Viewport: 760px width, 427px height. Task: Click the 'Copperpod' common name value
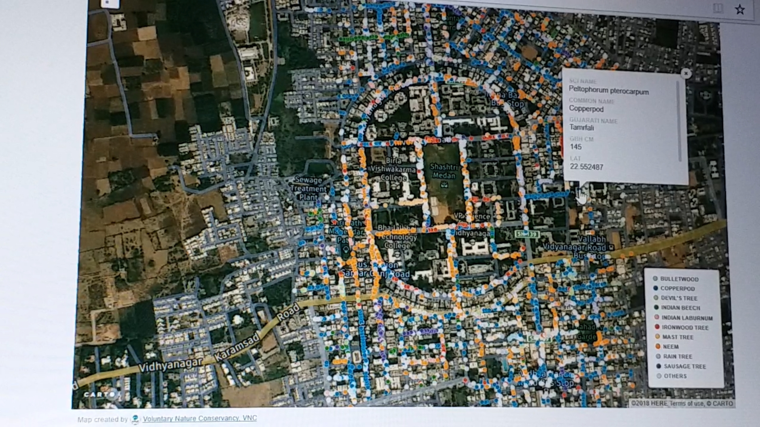tap(586, 109)
